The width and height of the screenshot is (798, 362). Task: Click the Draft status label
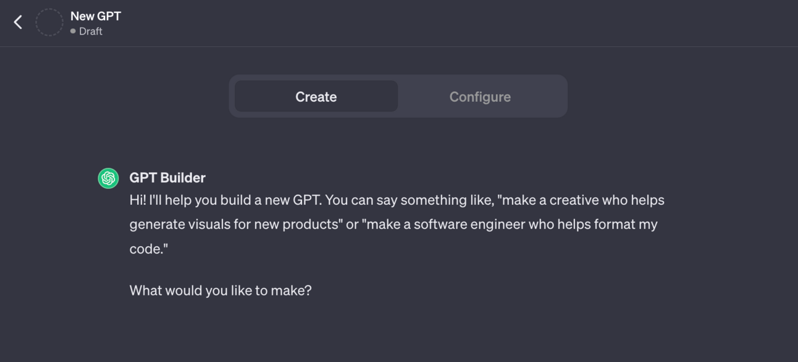(91, 31)
